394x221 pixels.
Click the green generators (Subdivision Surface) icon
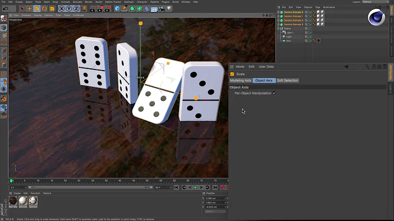(x=132, y=9)
